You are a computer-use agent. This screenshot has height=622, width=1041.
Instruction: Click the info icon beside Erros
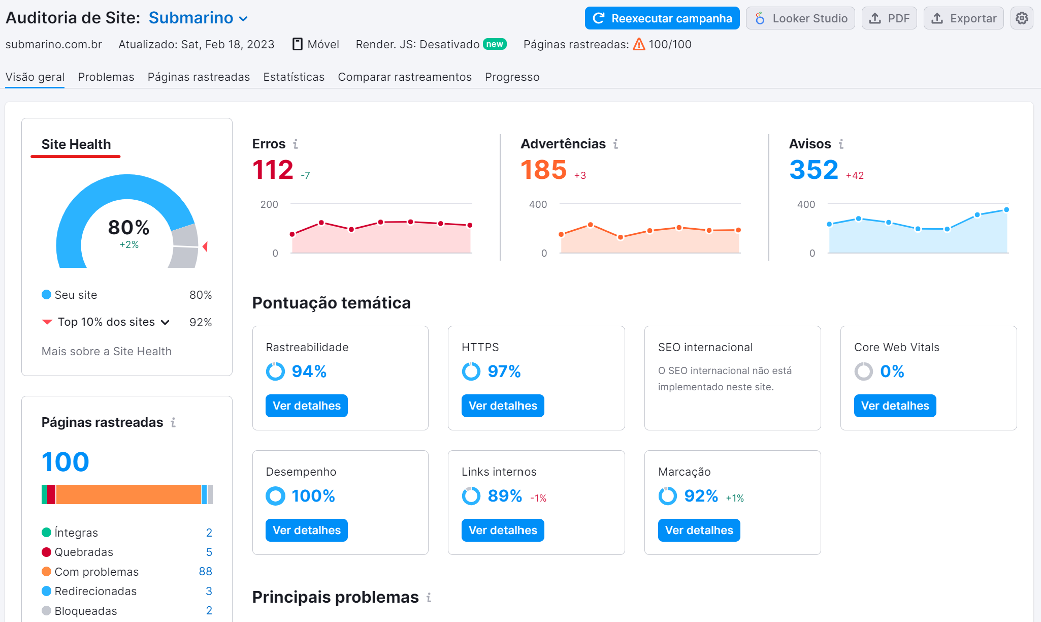(297, 144)
